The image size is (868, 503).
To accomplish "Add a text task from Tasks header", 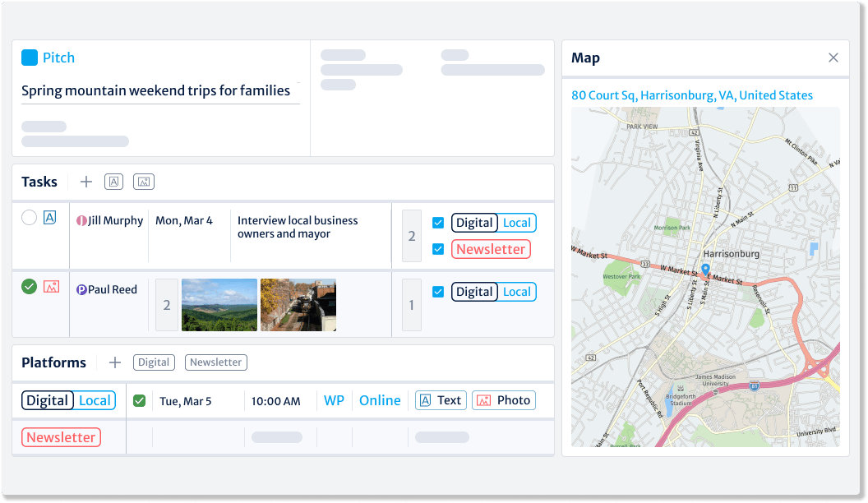I will 113,182.
